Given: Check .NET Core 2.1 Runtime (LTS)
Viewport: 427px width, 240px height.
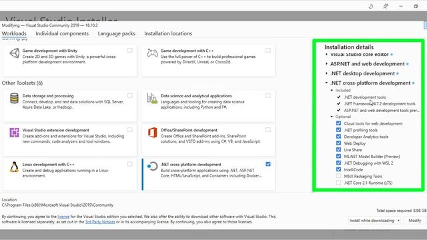Looking at the screenshot, I should [x=338, y=183].
